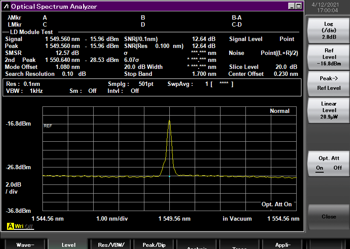
Task: Click the in Vacuum label
Action: 237,219
